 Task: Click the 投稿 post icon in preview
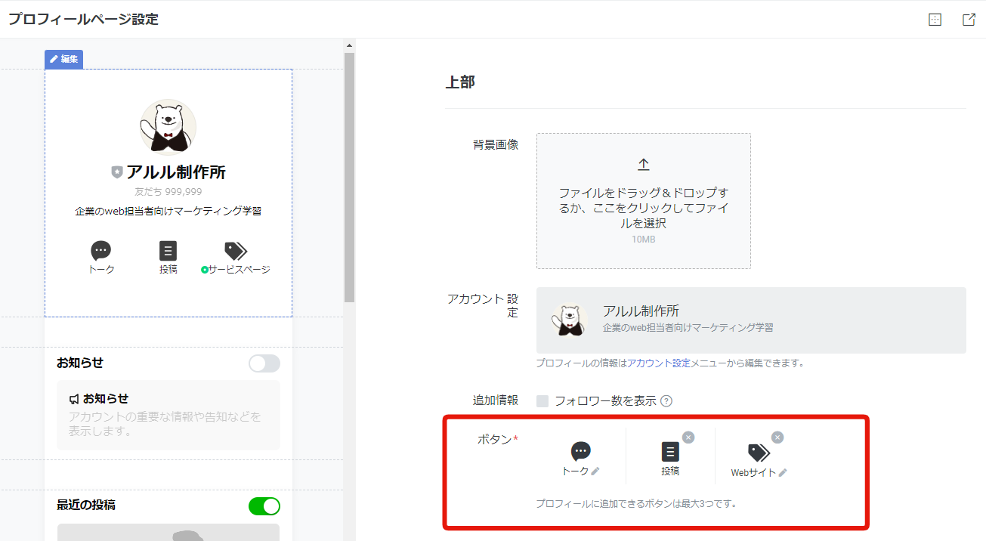coord(168,251)
